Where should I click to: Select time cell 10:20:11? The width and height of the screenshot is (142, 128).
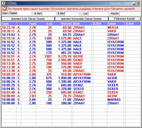click(8, 31)
